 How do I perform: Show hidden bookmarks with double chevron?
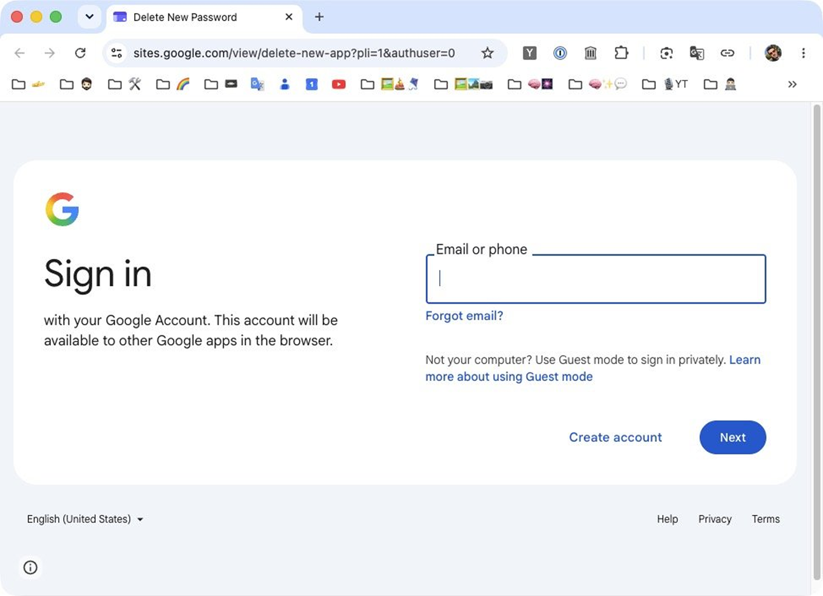pyautogui.click(x=792, y=84)
